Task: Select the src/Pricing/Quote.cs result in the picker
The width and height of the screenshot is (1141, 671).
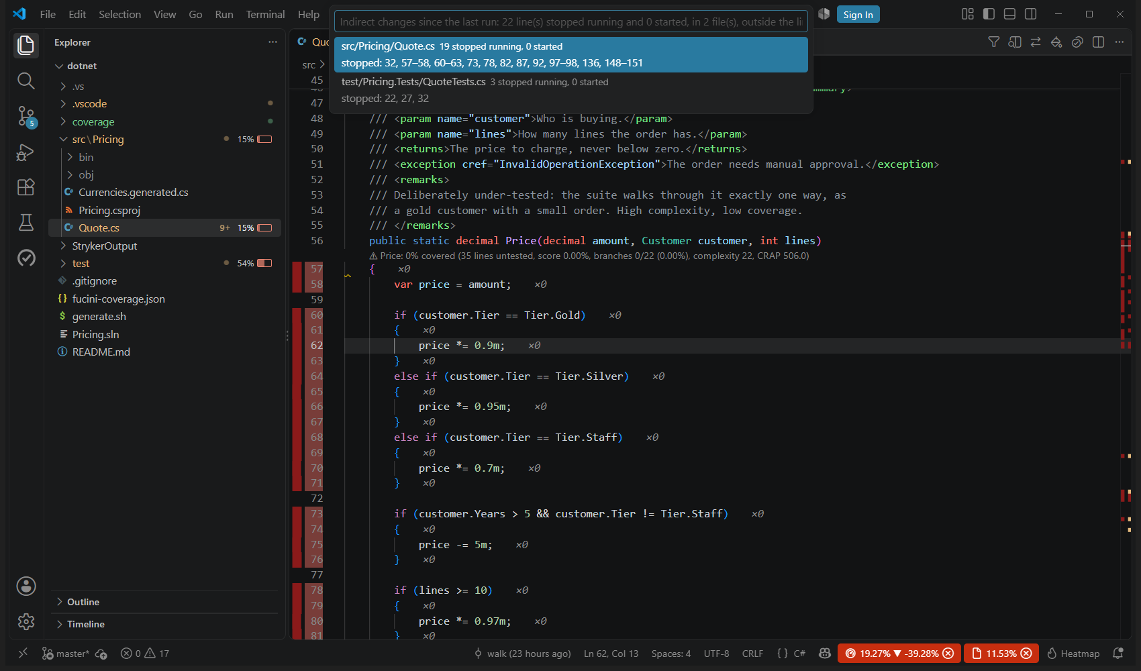Action: coord(571,54)
